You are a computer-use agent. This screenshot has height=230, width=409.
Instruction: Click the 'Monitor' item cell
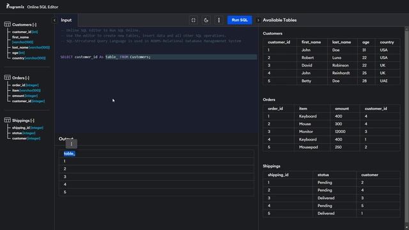tap(306, 132)
